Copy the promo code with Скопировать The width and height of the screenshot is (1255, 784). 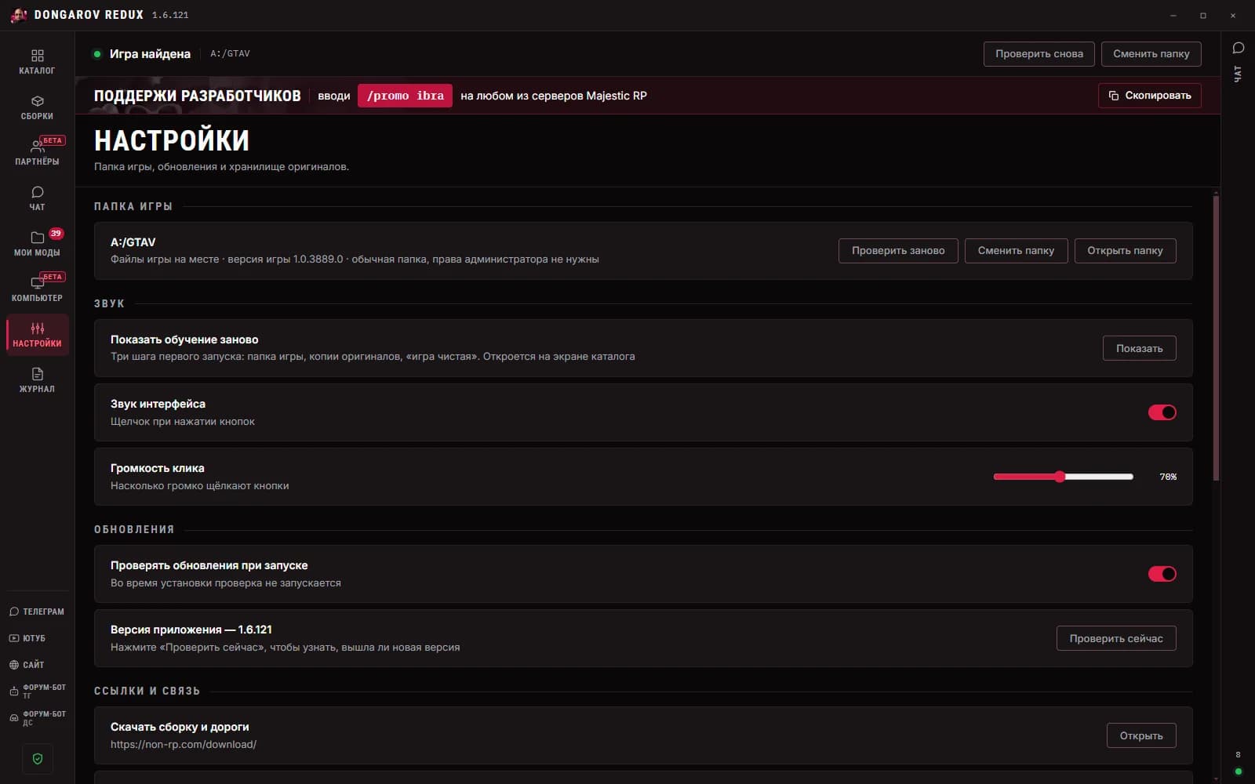coord(1149,96)
